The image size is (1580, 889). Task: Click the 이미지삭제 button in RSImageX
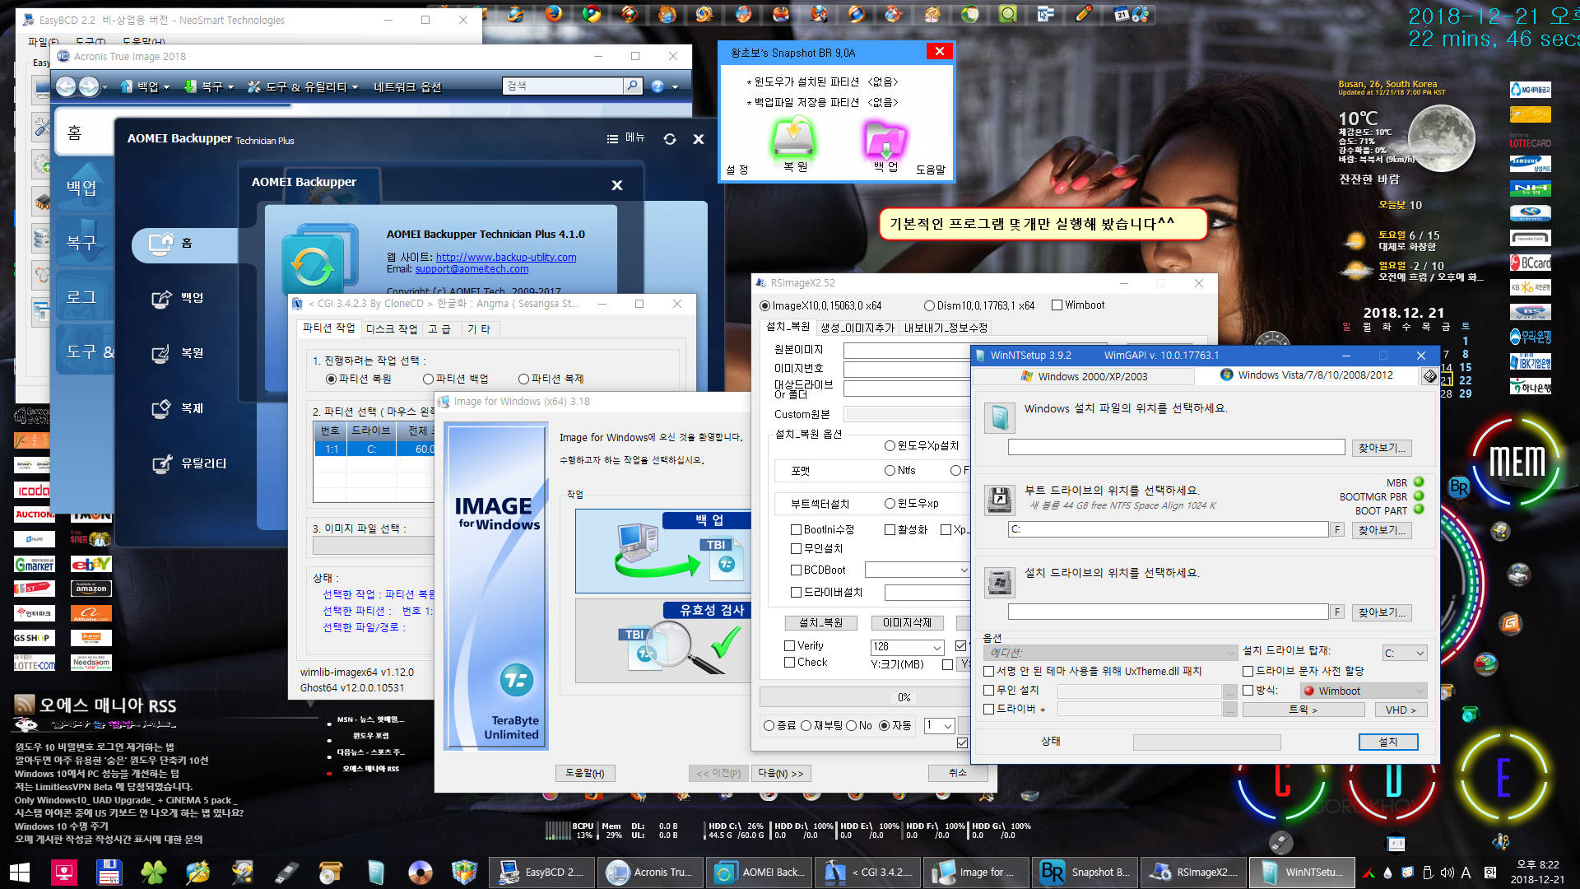pos(907,623)
